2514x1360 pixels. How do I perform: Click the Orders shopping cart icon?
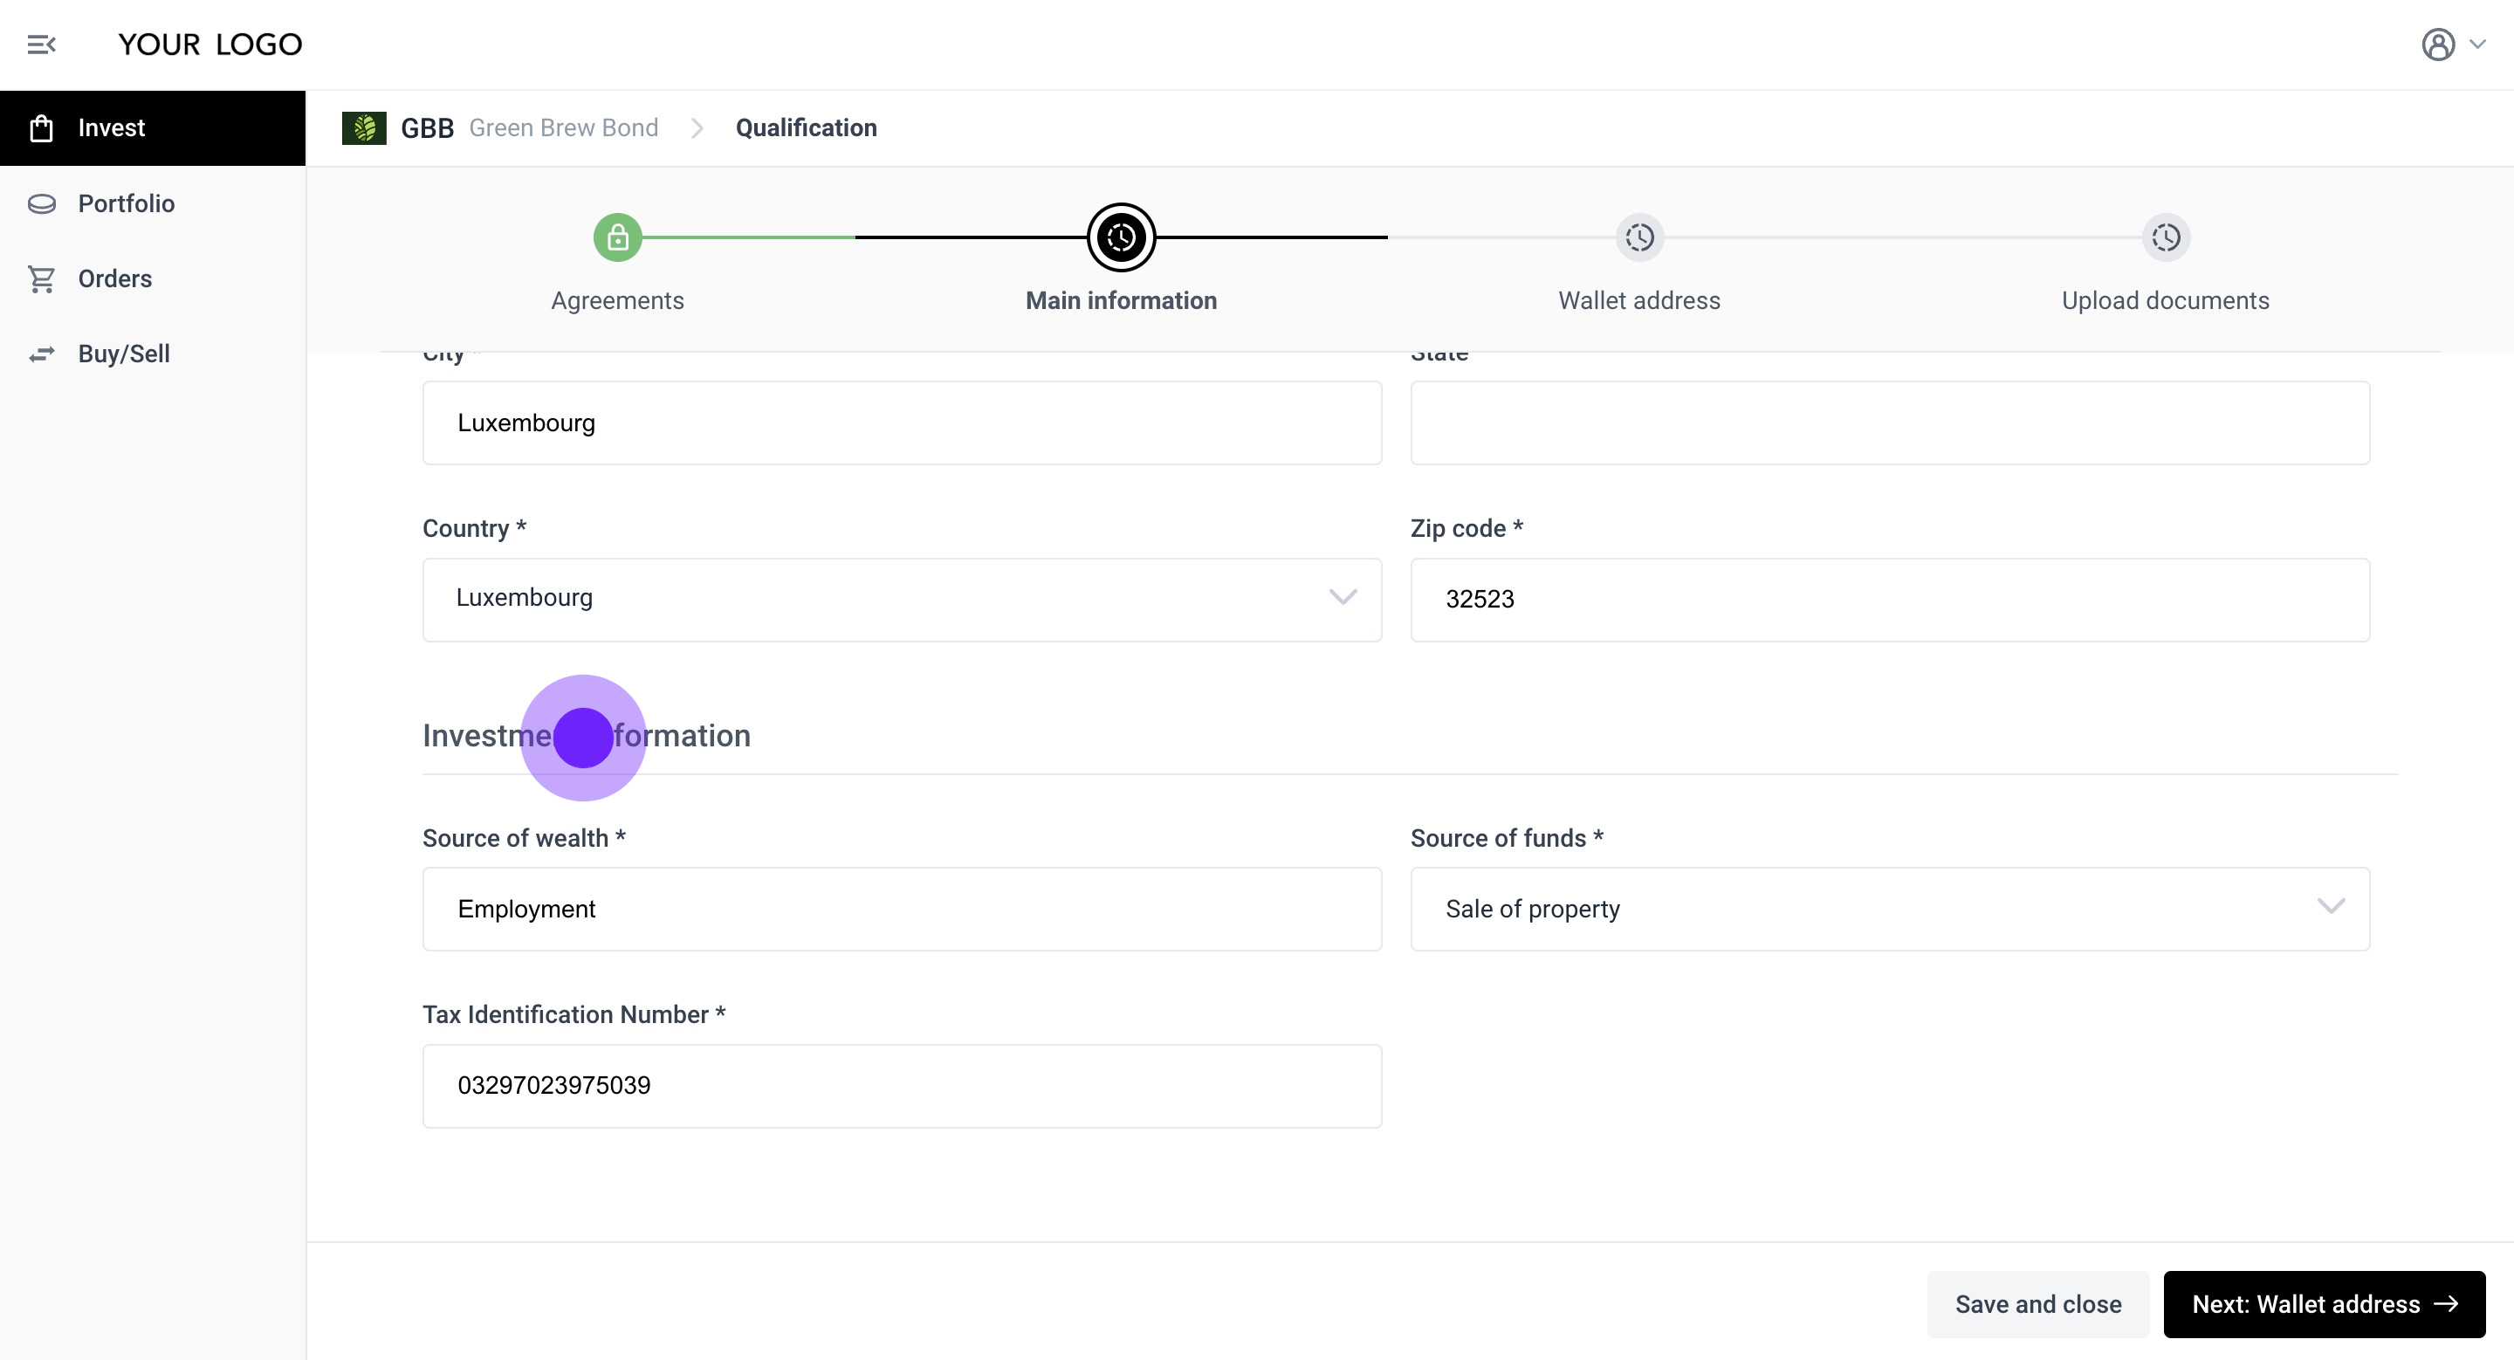41,279
